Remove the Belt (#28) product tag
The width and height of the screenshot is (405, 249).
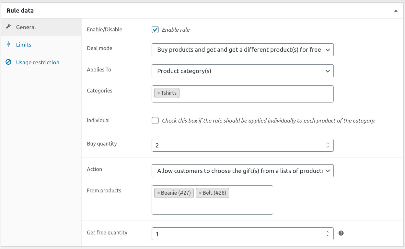click(x=200, y=193)
